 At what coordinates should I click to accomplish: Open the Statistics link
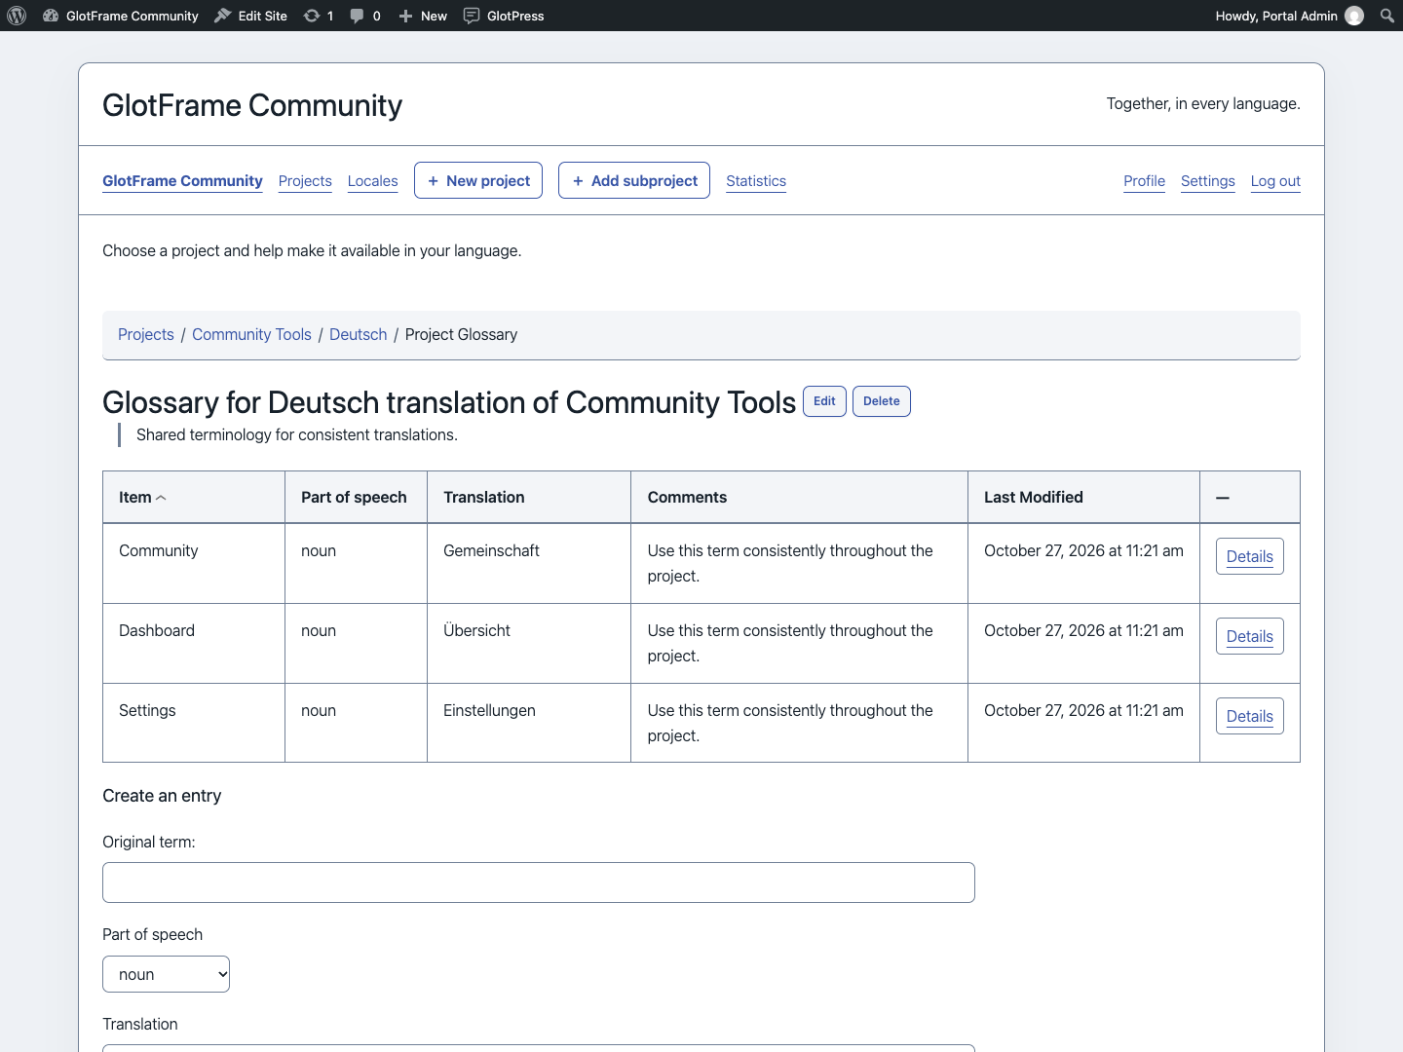756,181
